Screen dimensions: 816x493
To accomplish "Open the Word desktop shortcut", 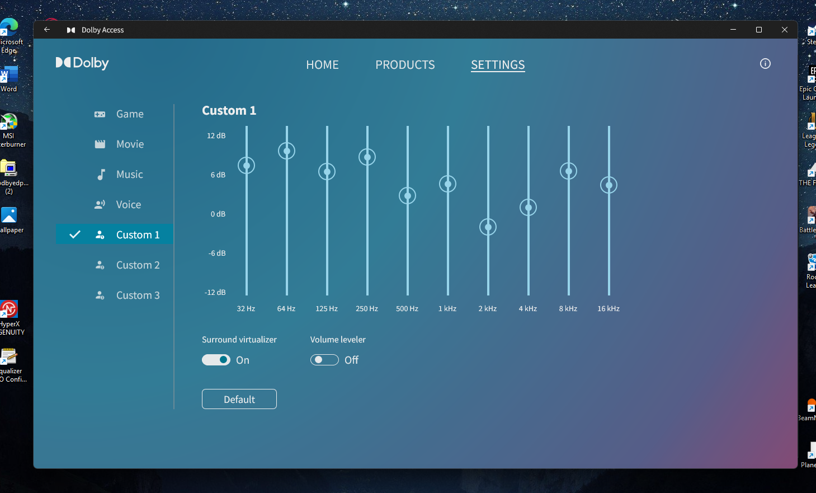I will (9, 79).
